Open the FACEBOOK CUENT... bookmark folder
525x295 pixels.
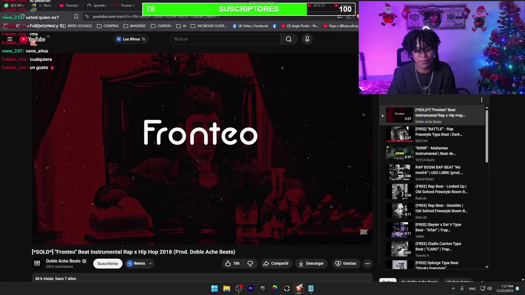click(209, 26)
